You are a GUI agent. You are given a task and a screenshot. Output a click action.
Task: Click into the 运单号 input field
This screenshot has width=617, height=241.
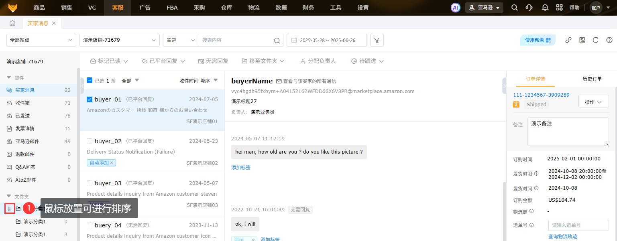coord(578,225)
